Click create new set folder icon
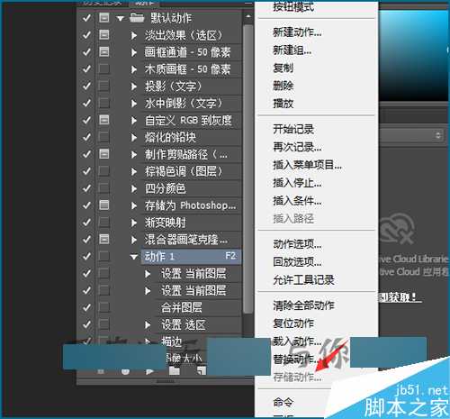Viewport: 450px width, 419px height. point(175,371)
